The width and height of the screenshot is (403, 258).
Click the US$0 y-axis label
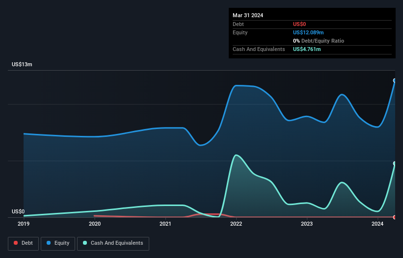point(18,211)
